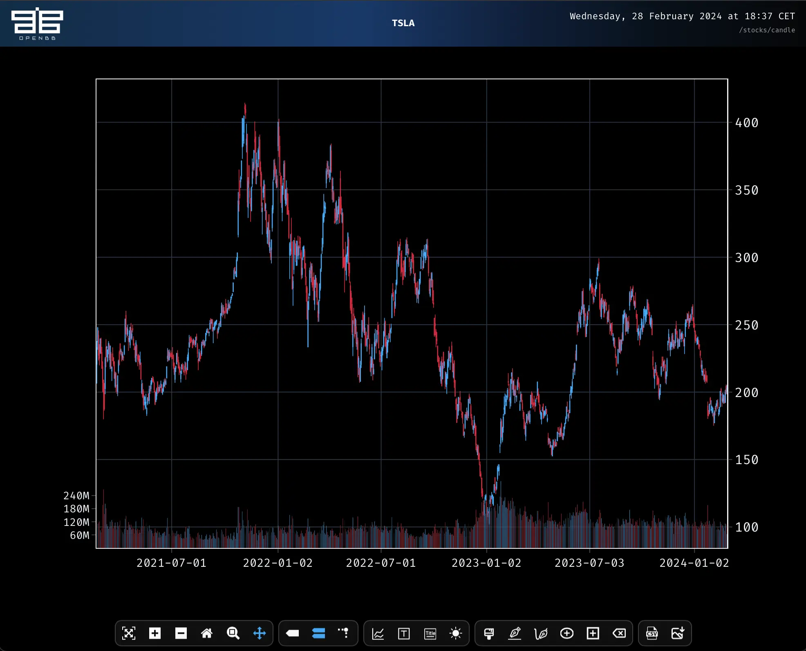Click the 350 price axis label
Screen dimensions: 806x651
pyautogui.click(x=747, y=191)
